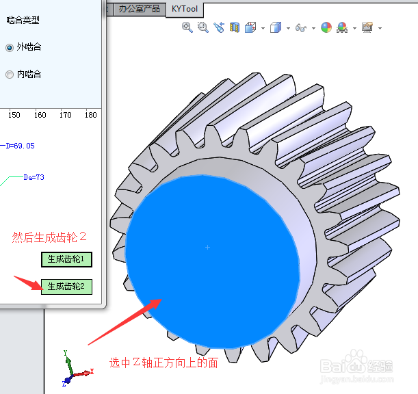Viewport: 418px width, 394px height.
Task: Click the Zoom to Fit icon
Action: [x=187, y=27]
